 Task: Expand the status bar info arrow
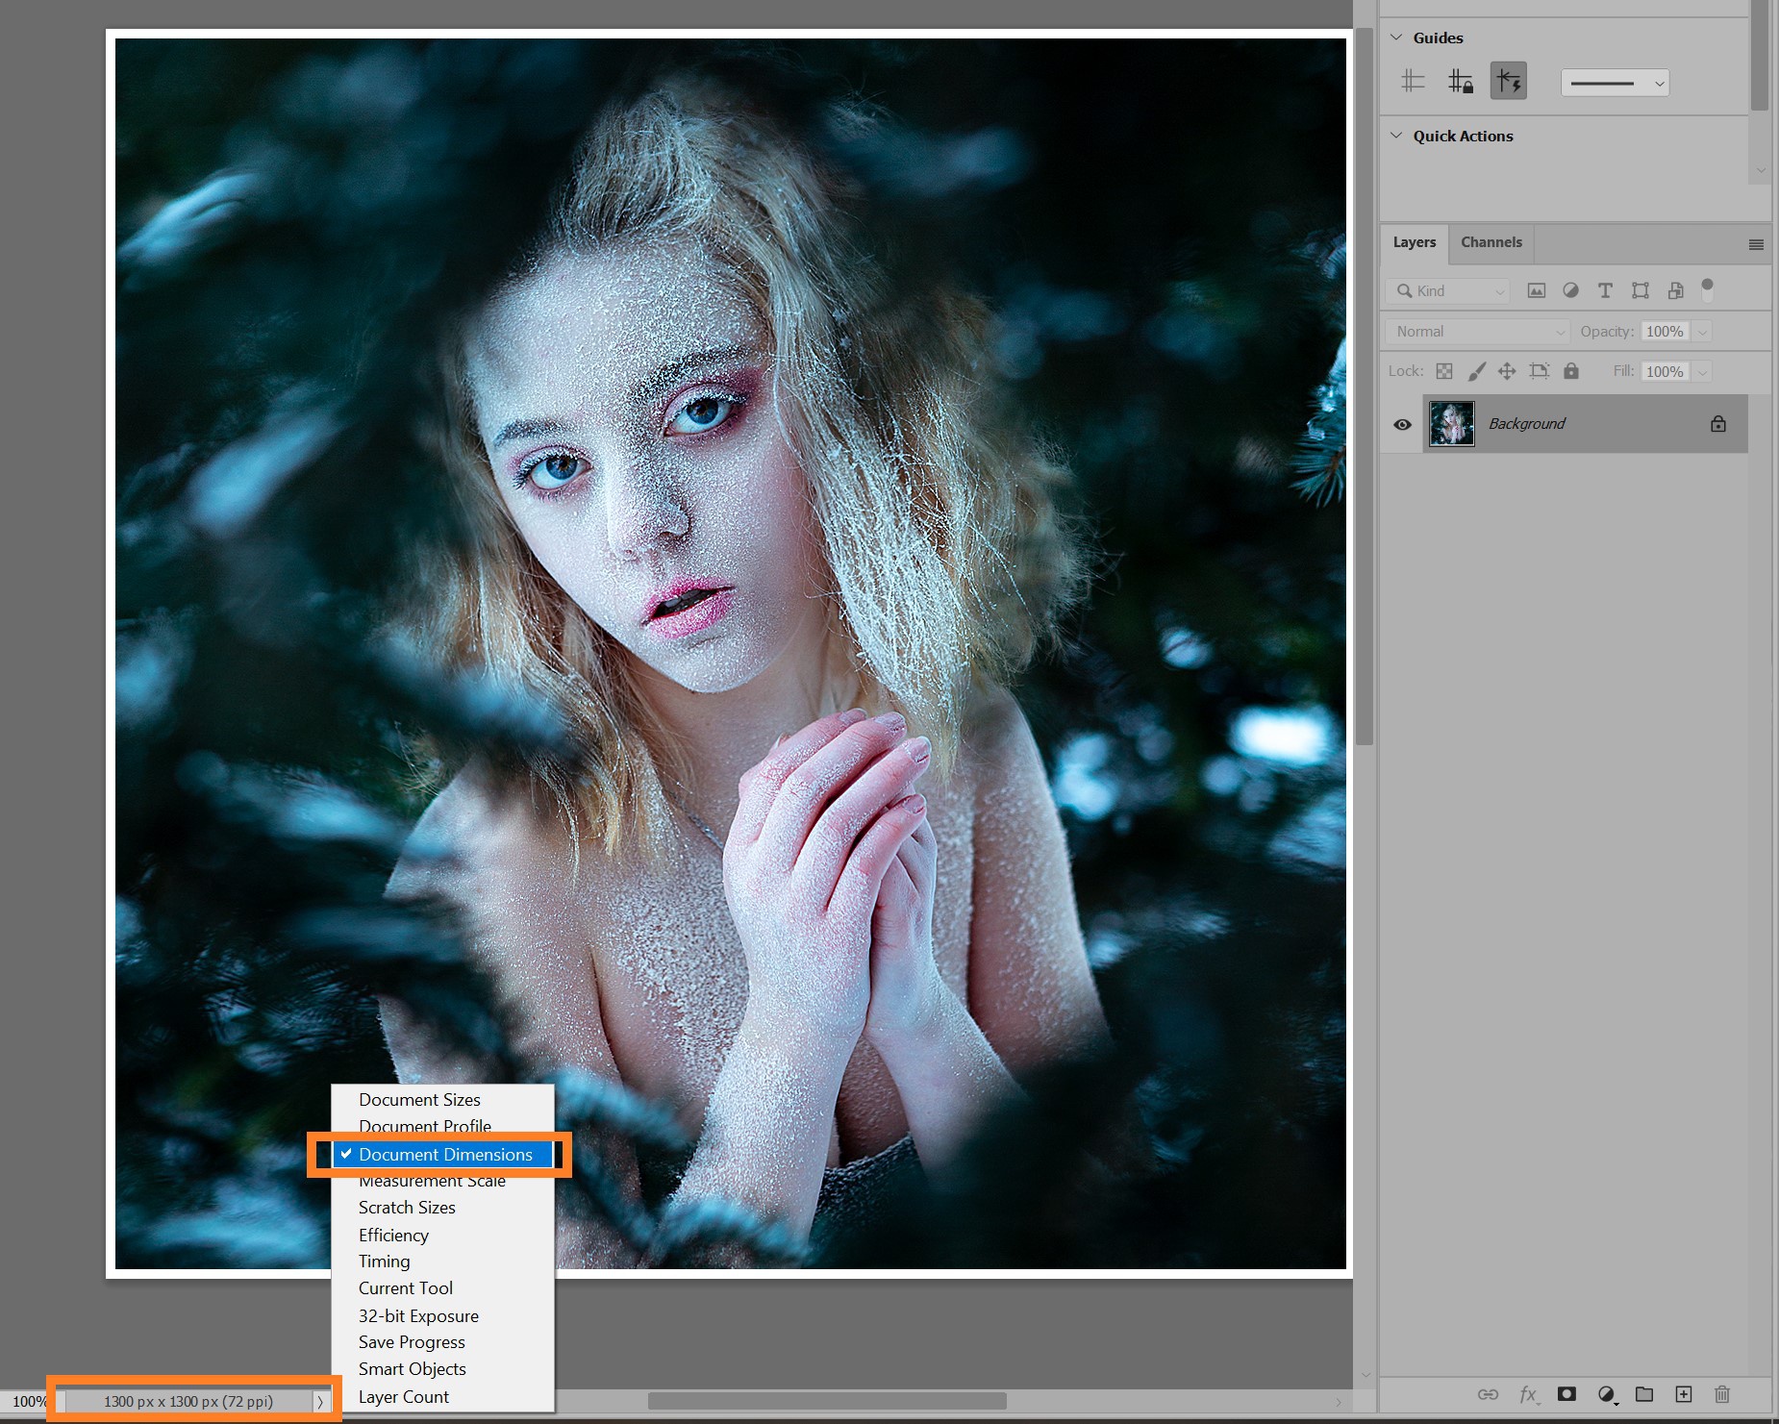(320, 1402)
